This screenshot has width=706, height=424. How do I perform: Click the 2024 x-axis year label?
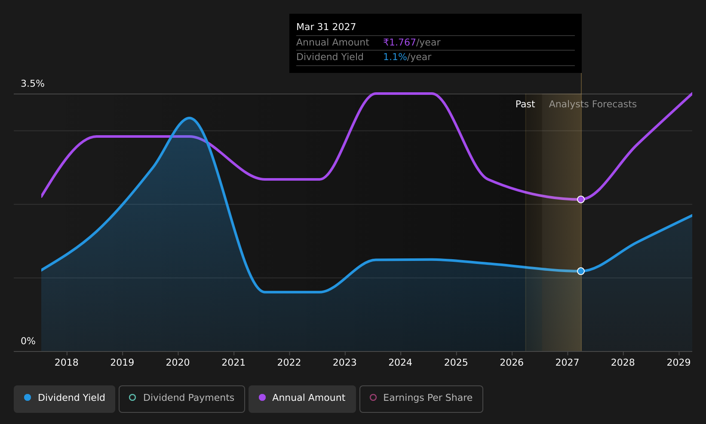[400, 363]
